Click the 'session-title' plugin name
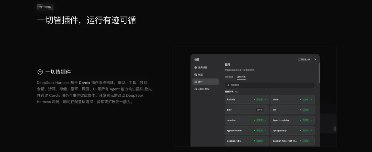The image size is (372, 152). (x=234, y=141)
